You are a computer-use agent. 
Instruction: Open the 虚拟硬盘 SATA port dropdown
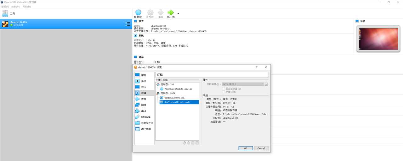[243, 84]
